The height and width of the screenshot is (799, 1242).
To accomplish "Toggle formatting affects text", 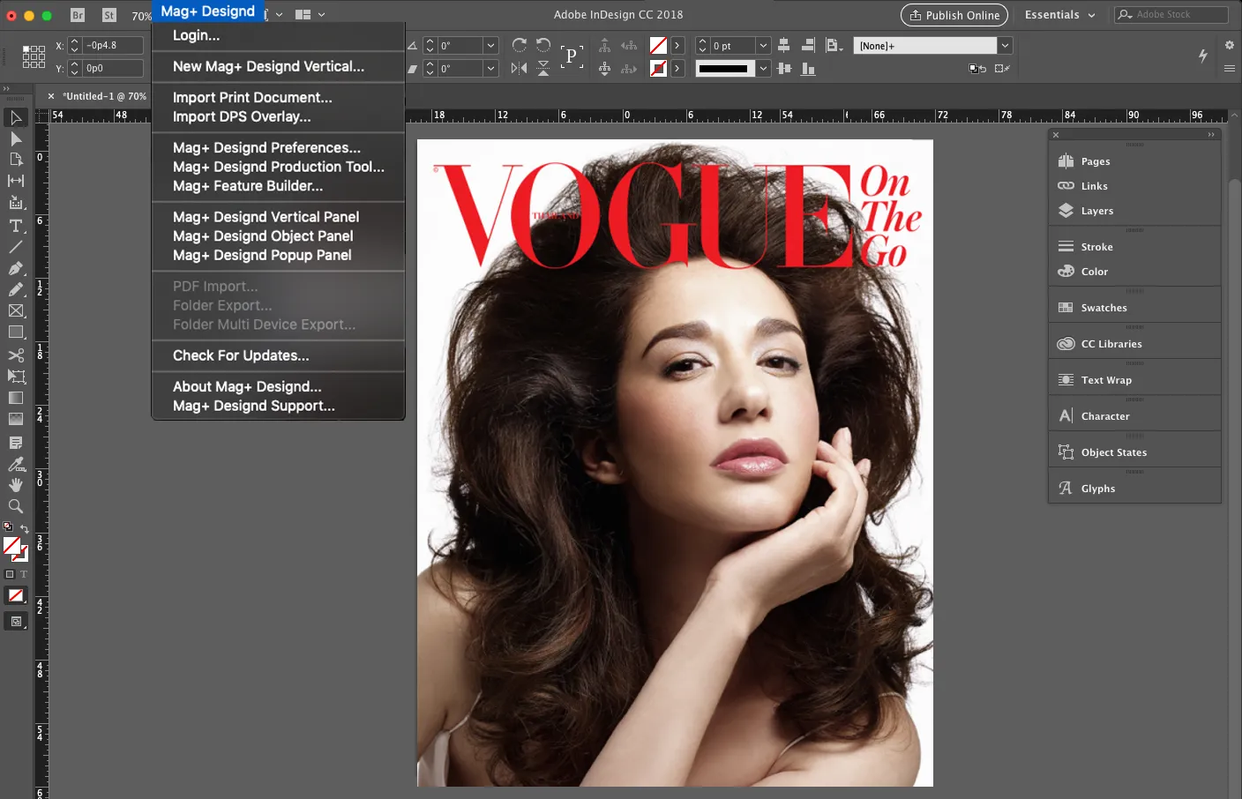I will click(x=24, y=574).
